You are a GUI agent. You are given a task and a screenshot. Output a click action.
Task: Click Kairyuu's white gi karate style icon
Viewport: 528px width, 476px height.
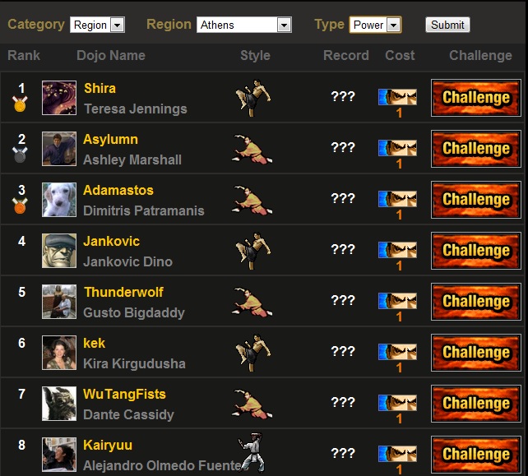tap(252, 453)
